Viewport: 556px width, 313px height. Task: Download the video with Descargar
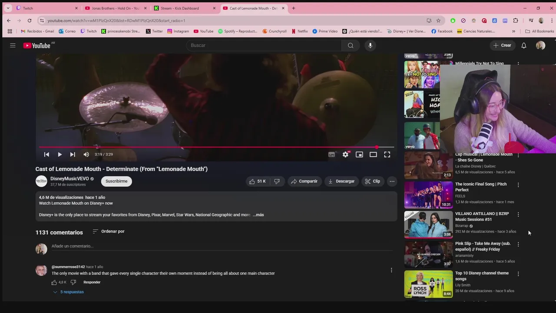click(341, 181)
